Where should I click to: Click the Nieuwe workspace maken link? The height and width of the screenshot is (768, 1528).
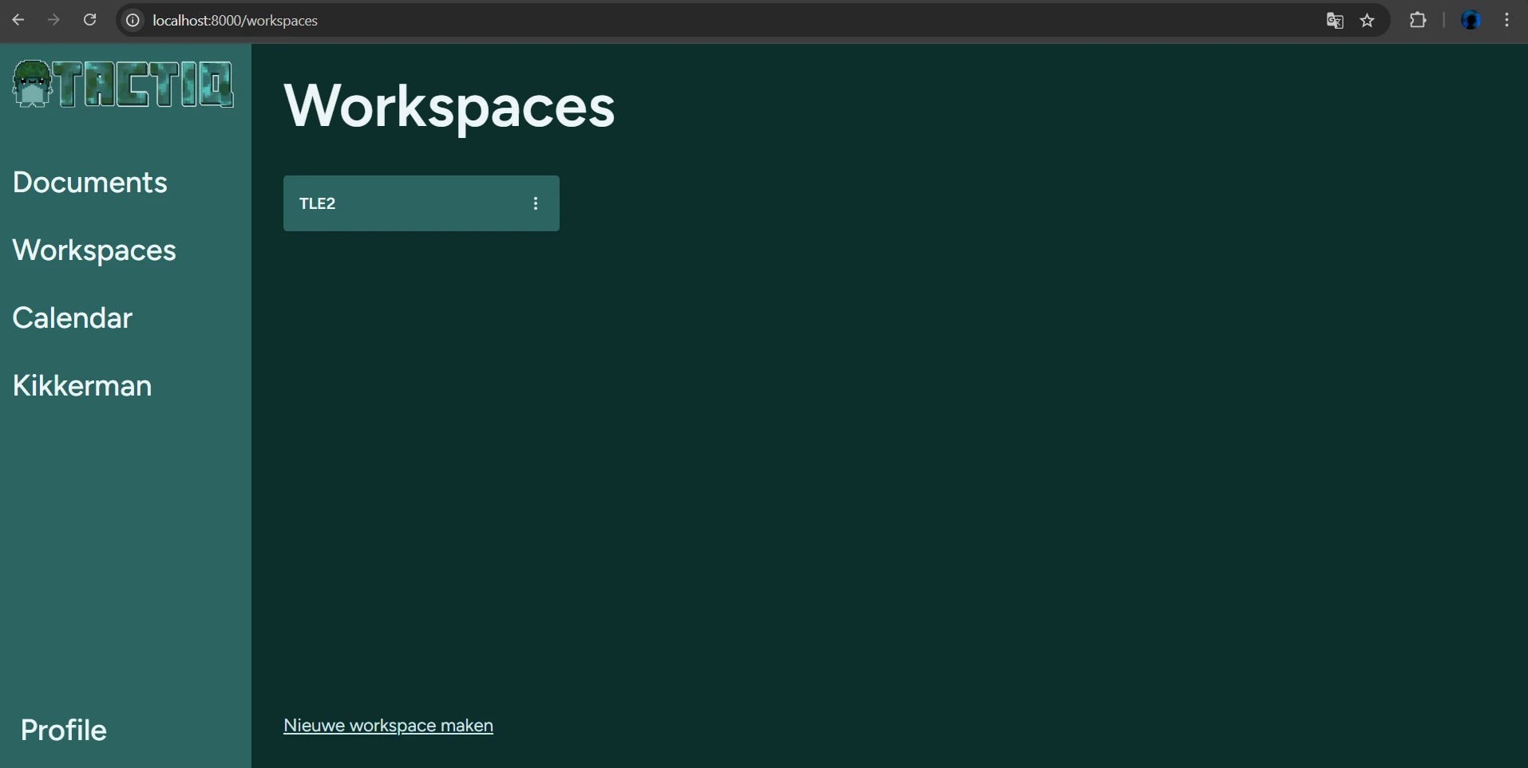388,725
